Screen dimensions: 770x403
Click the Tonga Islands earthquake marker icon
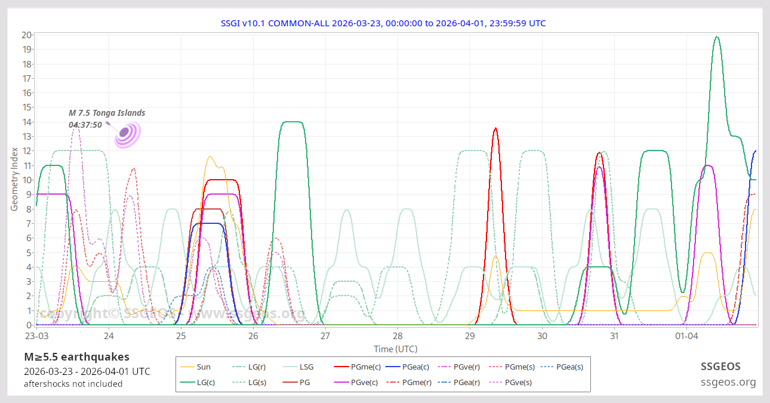[127, 133]
